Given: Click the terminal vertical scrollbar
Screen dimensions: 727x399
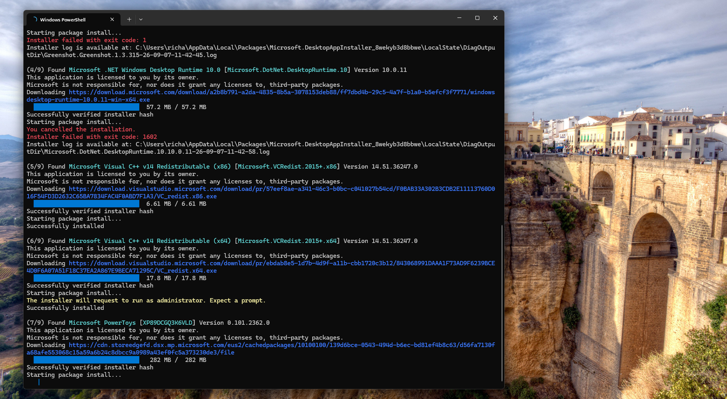Looking at the screenshot, I should click(502, 303).
